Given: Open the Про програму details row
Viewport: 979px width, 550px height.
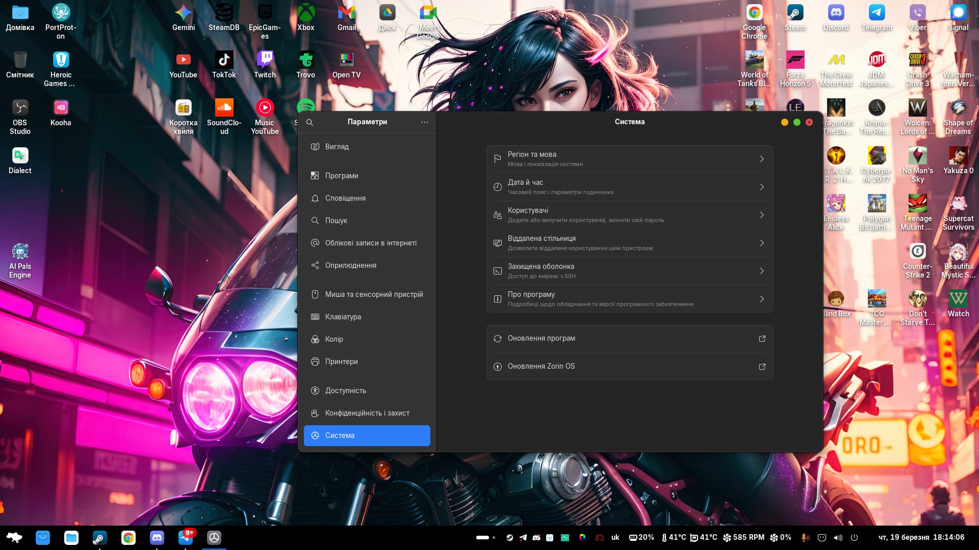Looking at the screenshot, I should 629,299.
